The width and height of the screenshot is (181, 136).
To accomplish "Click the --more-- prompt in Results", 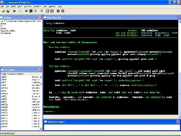I will (x=49, y=112).
